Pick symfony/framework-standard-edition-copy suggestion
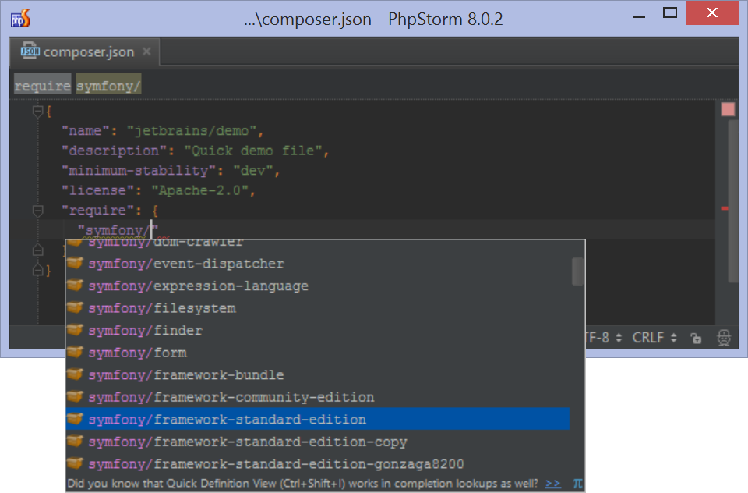This screenshot has width=748, height=493. (x=318, y=442)
